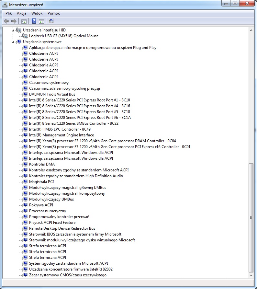Image resolution: width=257 pixels, height=289 pixels.
Task: Click the Menedżer urządzeń title bar icon
Action: coord(5,5)
